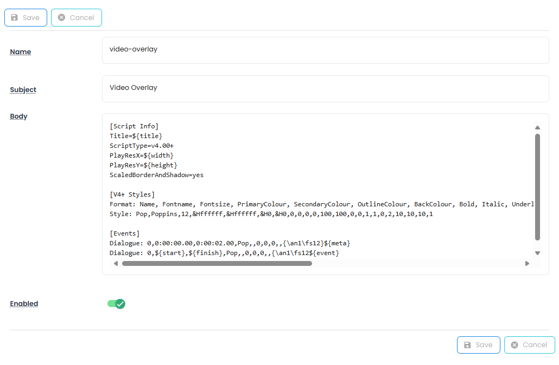Place cursor on the ScaledBorderAndShadow=yes line
The height and width of the screenshot is (365, 559).
[x=156, y=175]
